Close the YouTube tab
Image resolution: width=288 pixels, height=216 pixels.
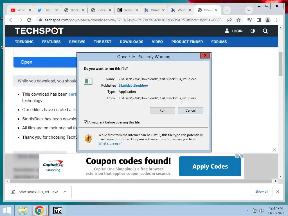[30, 10]
